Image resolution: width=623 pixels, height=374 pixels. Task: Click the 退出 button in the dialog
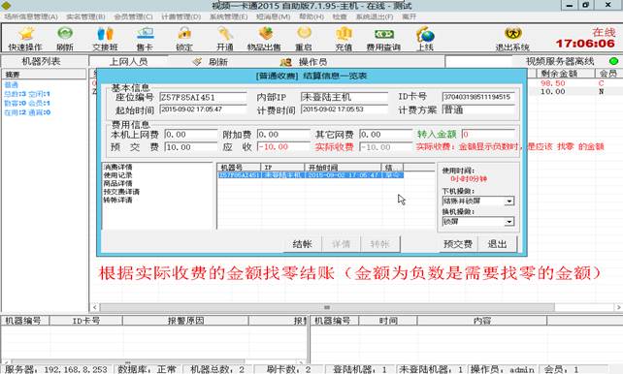(x=498, y=244)
